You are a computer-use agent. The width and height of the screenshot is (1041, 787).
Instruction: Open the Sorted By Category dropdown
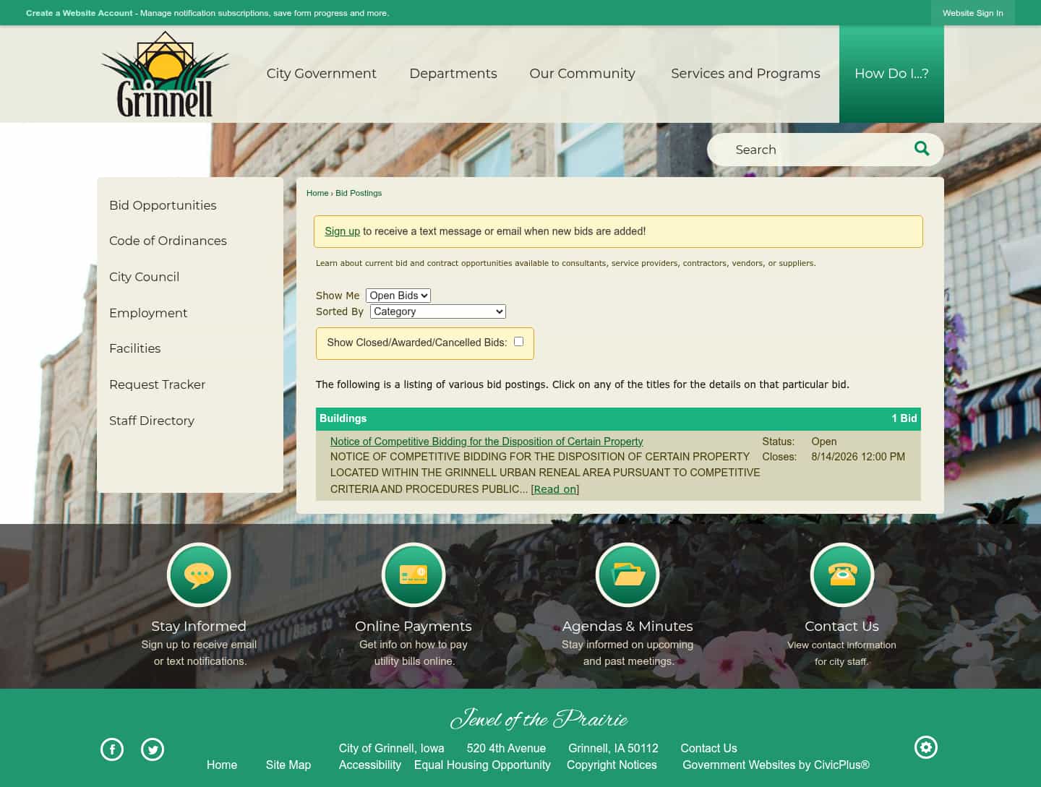[438, 311]
